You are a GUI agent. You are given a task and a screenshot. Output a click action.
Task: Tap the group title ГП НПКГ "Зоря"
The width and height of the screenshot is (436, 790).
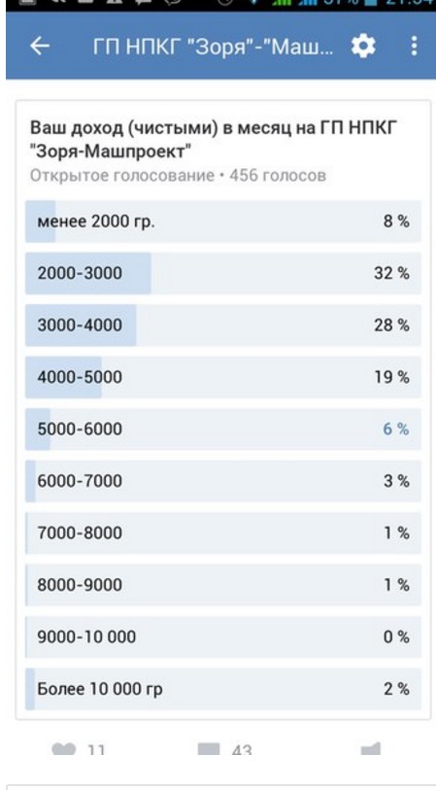click(x=214, y=47)
